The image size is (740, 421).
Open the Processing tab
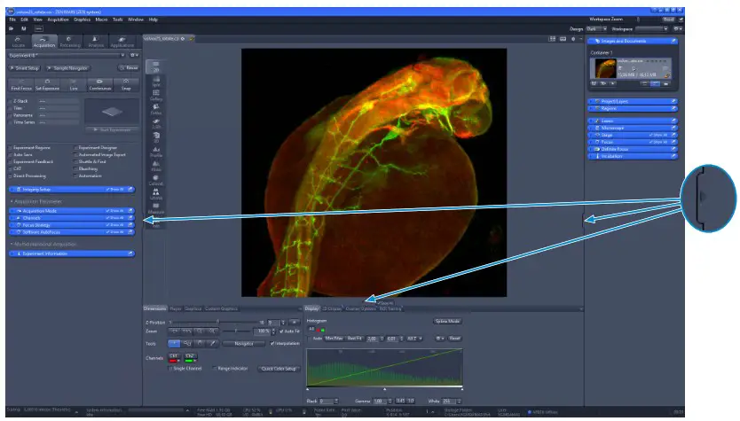pyautogui.click(x=70, y=42)
